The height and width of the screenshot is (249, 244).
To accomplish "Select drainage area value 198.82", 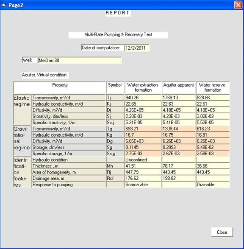I will 179,178.
